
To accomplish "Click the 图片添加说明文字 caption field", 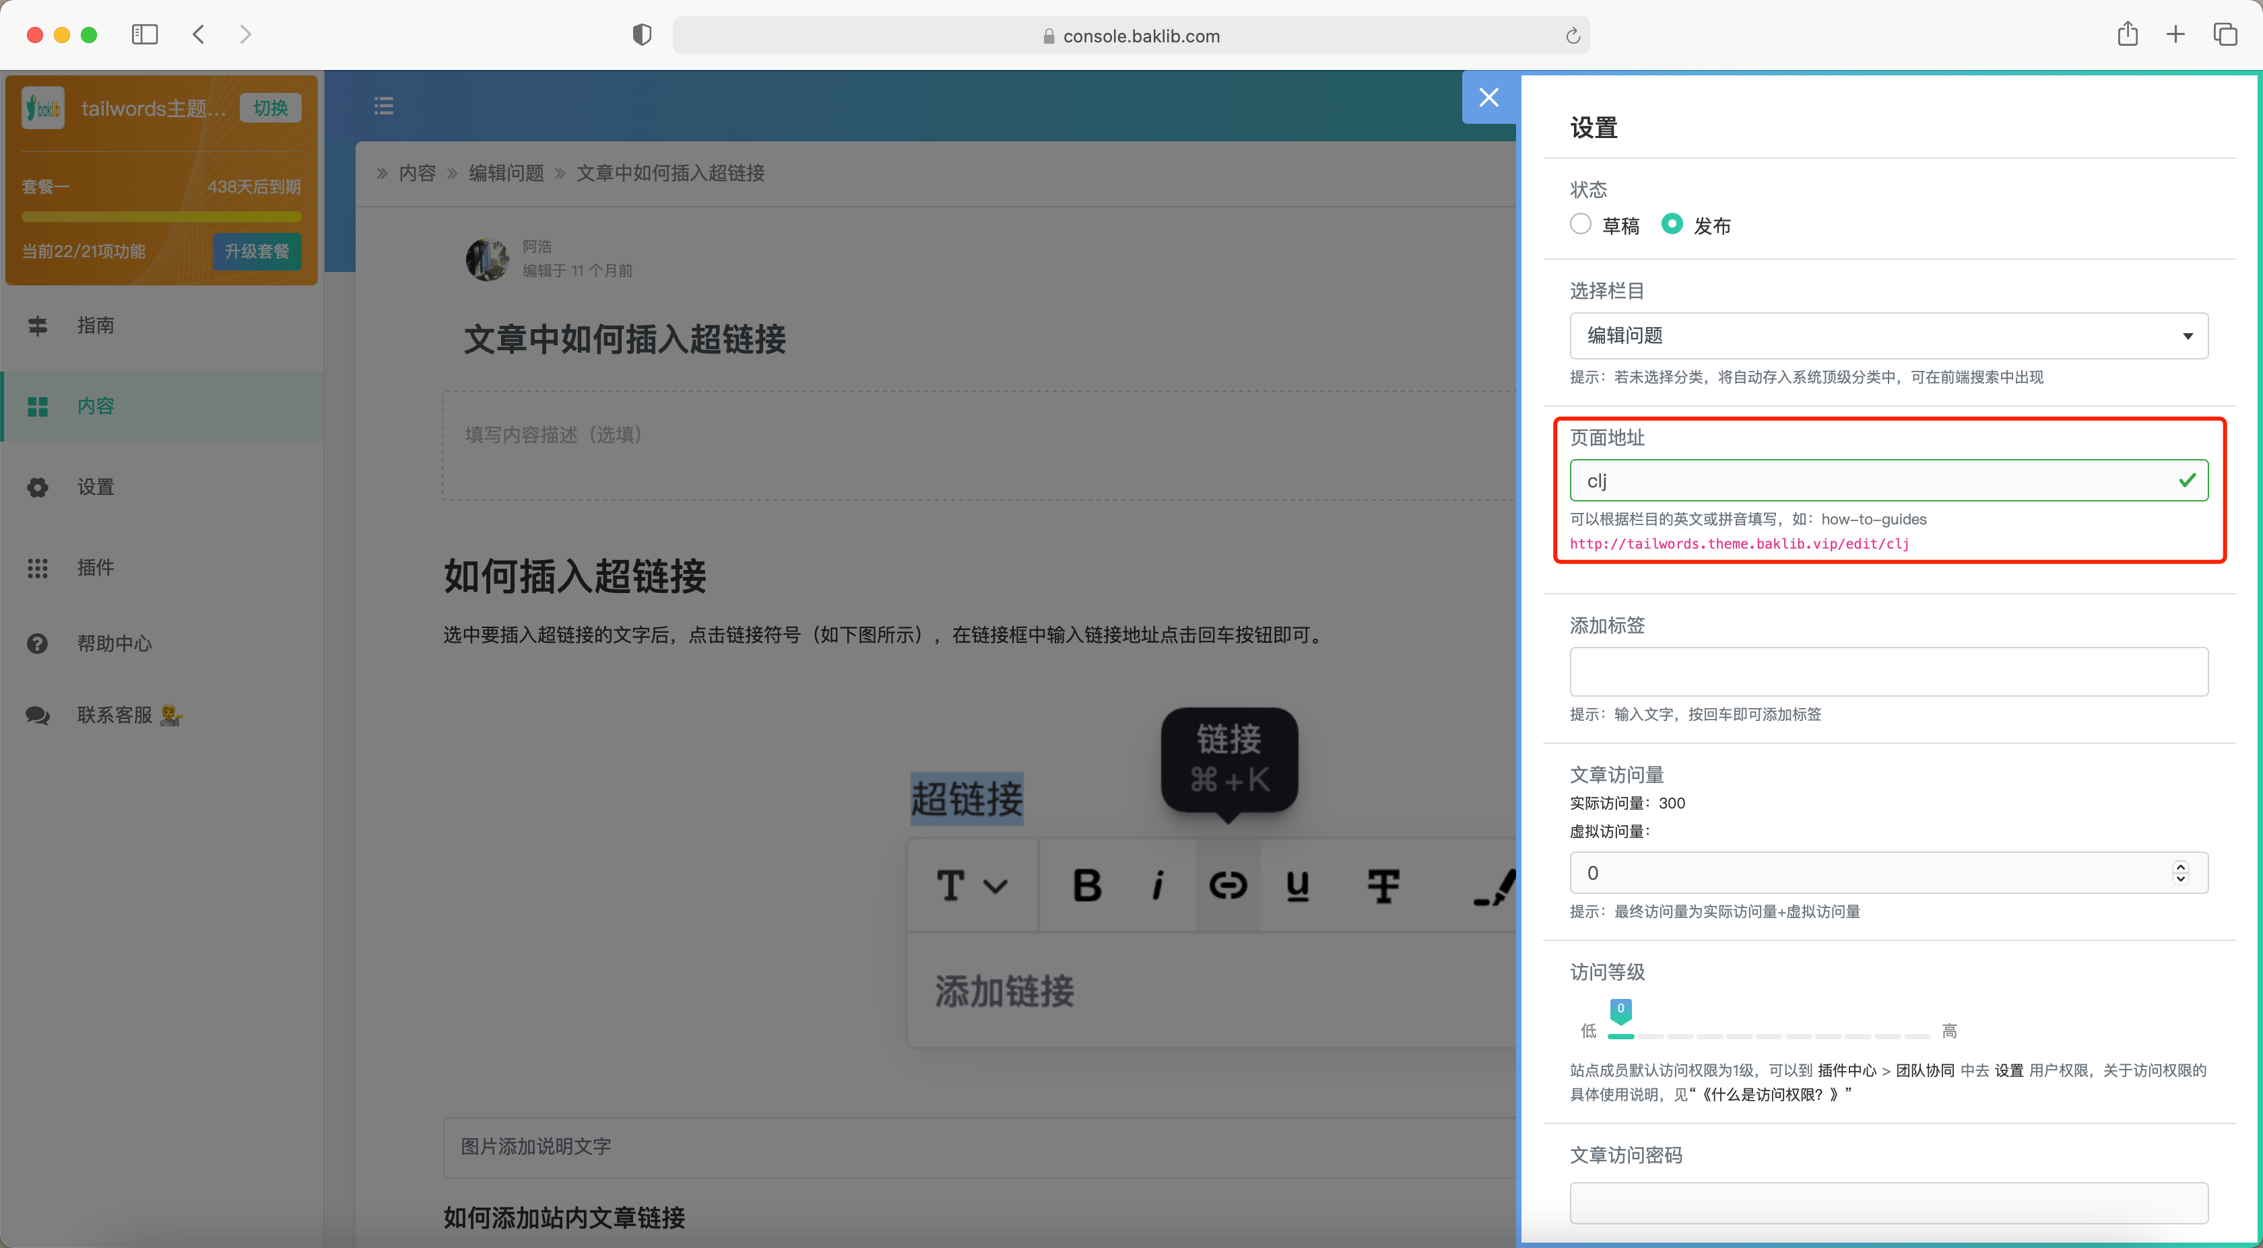I will (x=979, y=1147).
